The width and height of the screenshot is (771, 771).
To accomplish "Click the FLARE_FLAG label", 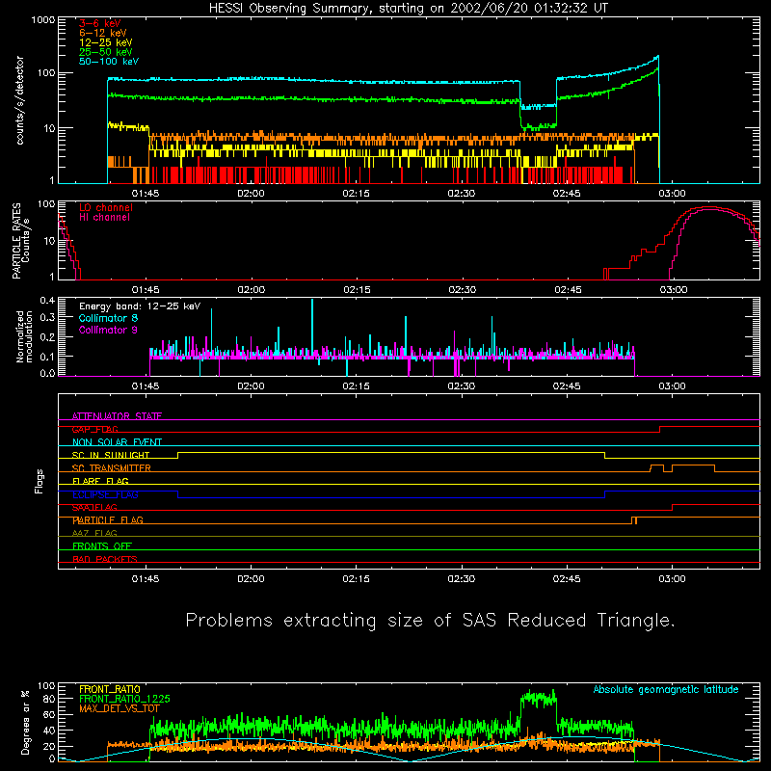I will 100,481.
